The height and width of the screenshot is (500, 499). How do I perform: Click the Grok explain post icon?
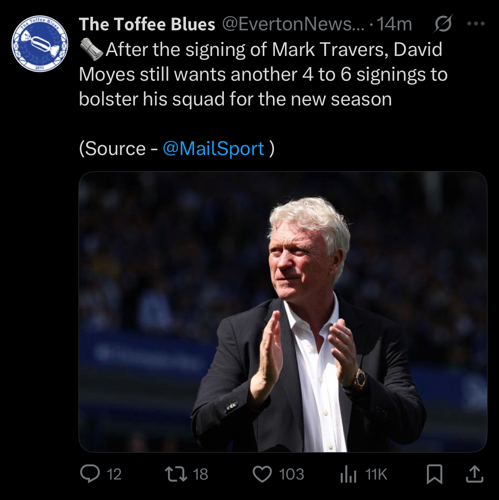coord(443,26)
